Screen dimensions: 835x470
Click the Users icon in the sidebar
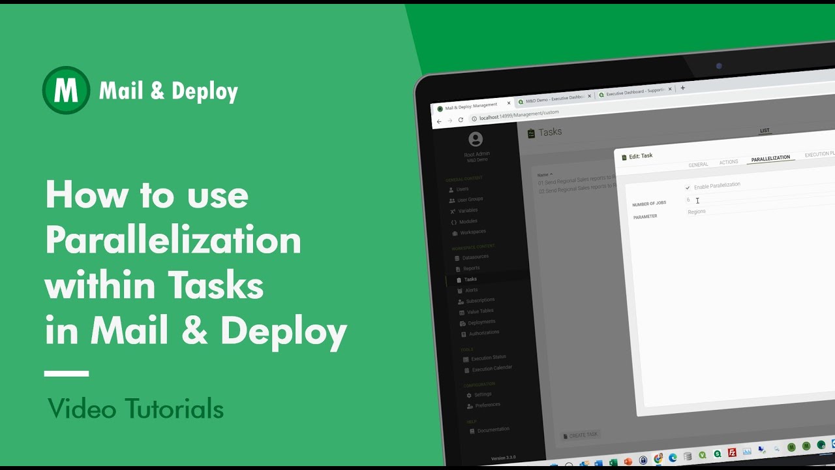tap(451, 189)
